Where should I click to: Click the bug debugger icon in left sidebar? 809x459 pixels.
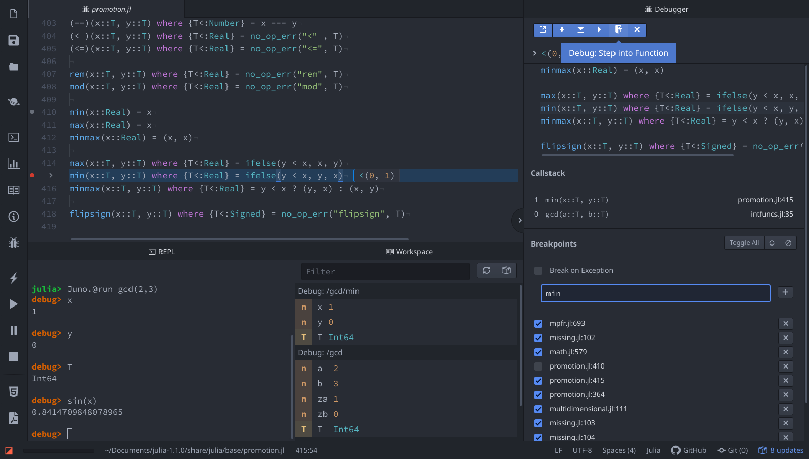(x=14, y=242)
